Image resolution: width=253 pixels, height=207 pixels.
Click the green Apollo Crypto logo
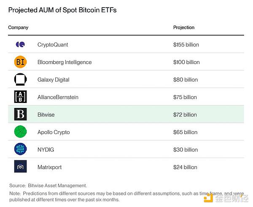tap(20, 132)
